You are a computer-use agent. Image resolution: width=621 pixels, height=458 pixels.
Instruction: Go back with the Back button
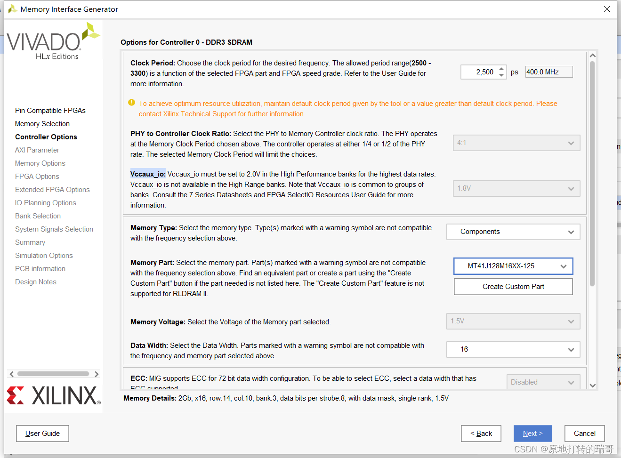pyautogui.click(x=481, y=434)
